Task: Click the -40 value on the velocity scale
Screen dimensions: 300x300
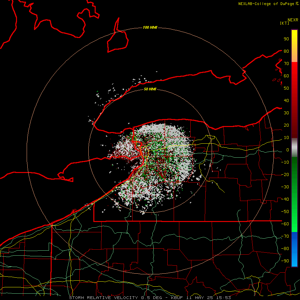Action: coord(285,199)
